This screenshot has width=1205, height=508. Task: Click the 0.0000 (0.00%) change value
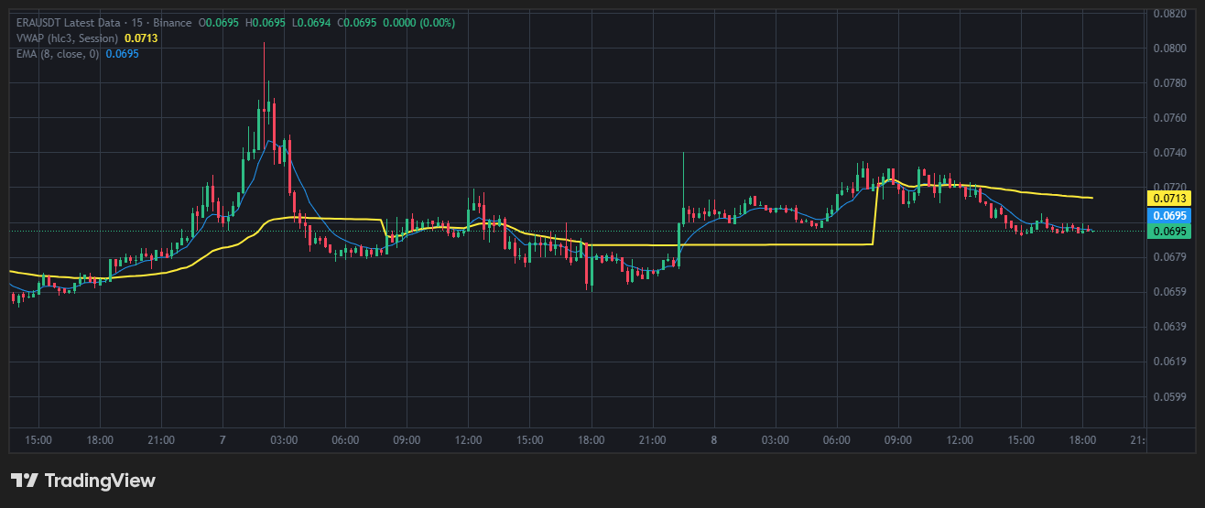click(x=418, y=22)
